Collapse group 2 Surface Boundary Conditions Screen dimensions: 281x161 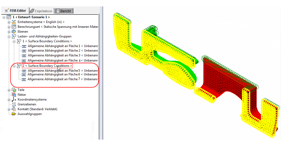point(14,66)
